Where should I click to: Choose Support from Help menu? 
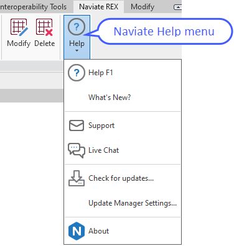[x=123, y=125]
